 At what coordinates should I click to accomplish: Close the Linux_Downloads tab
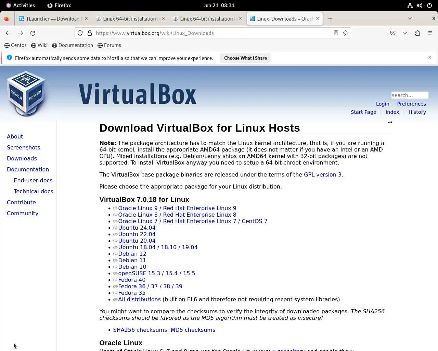point(317,19)
